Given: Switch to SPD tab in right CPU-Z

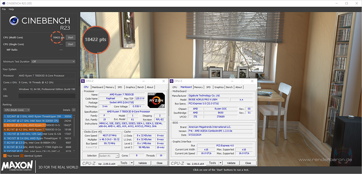Looking at the screenshot, I should click(209, 87).
